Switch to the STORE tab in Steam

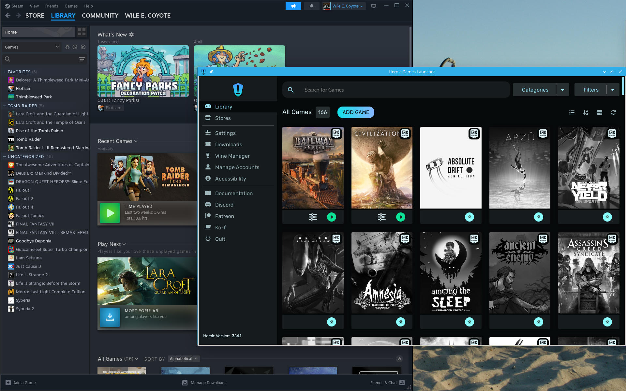(x=35, y=15)
